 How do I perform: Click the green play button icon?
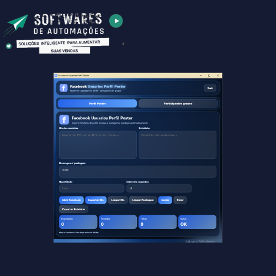(116, 21)
